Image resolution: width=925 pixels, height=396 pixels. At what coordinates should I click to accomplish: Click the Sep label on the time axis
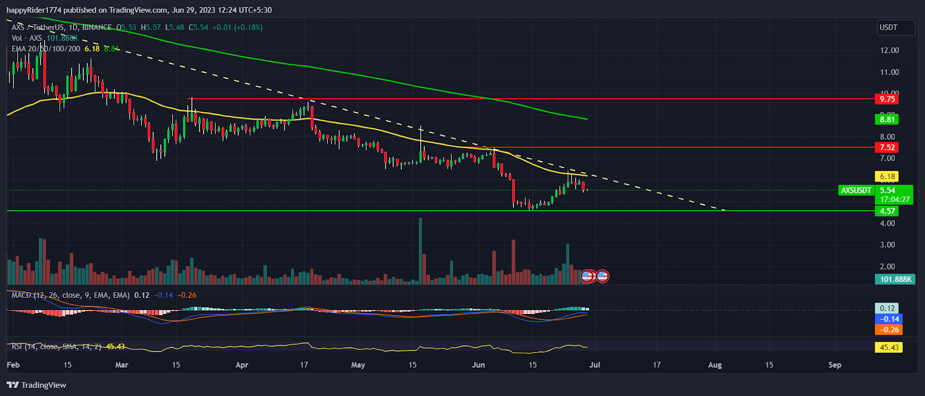[x=834, y=365]
